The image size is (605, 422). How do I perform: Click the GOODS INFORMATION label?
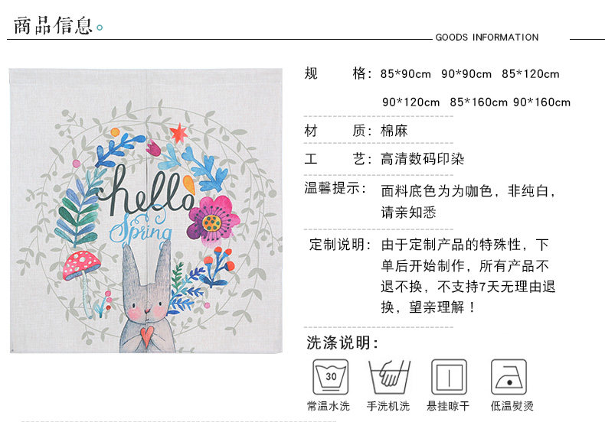[x=487, y=37]
